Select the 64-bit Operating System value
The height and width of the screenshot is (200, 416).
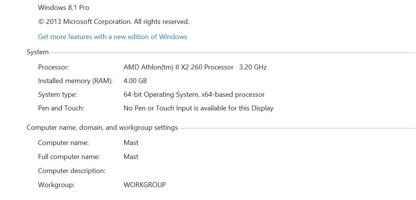click(194, 94)
